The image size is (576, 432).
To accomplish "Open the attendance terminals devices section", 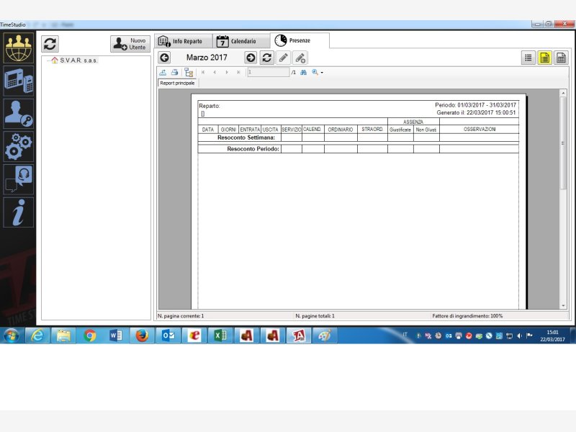I will [x=18, y=81].
